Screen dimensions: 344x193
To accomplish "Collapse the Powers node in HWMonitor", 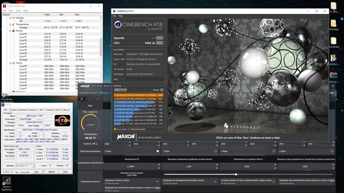I will (x=10, y=31).
